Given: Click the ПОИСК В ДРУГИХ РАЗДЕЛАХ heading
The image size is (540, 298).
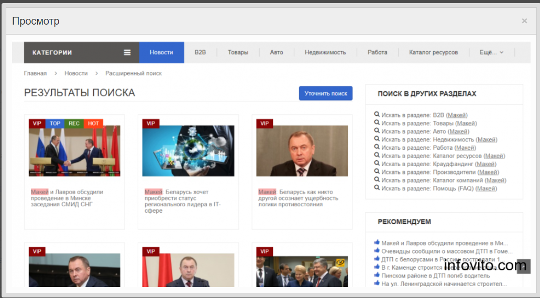Looking at the screenshot, I should click(427, 94).
